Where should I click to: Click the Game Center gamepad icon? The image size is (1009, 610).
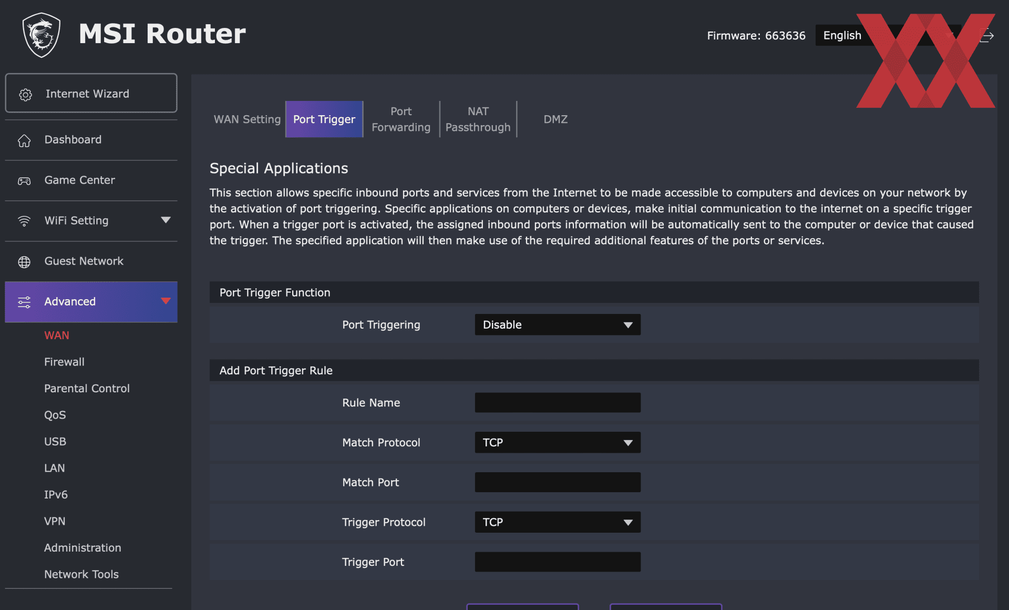(x=24, y=181)
